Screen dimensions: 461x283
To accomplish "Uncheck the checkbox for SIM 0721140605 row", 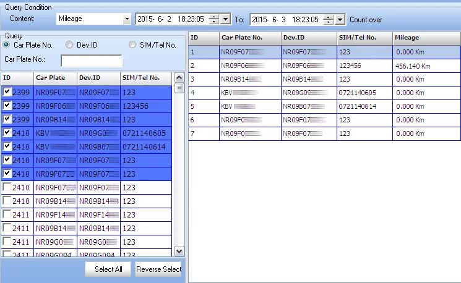I will click(x=7, y=133).
